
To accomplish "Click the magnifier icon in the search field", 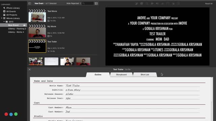I will click(x=84, y=3).
